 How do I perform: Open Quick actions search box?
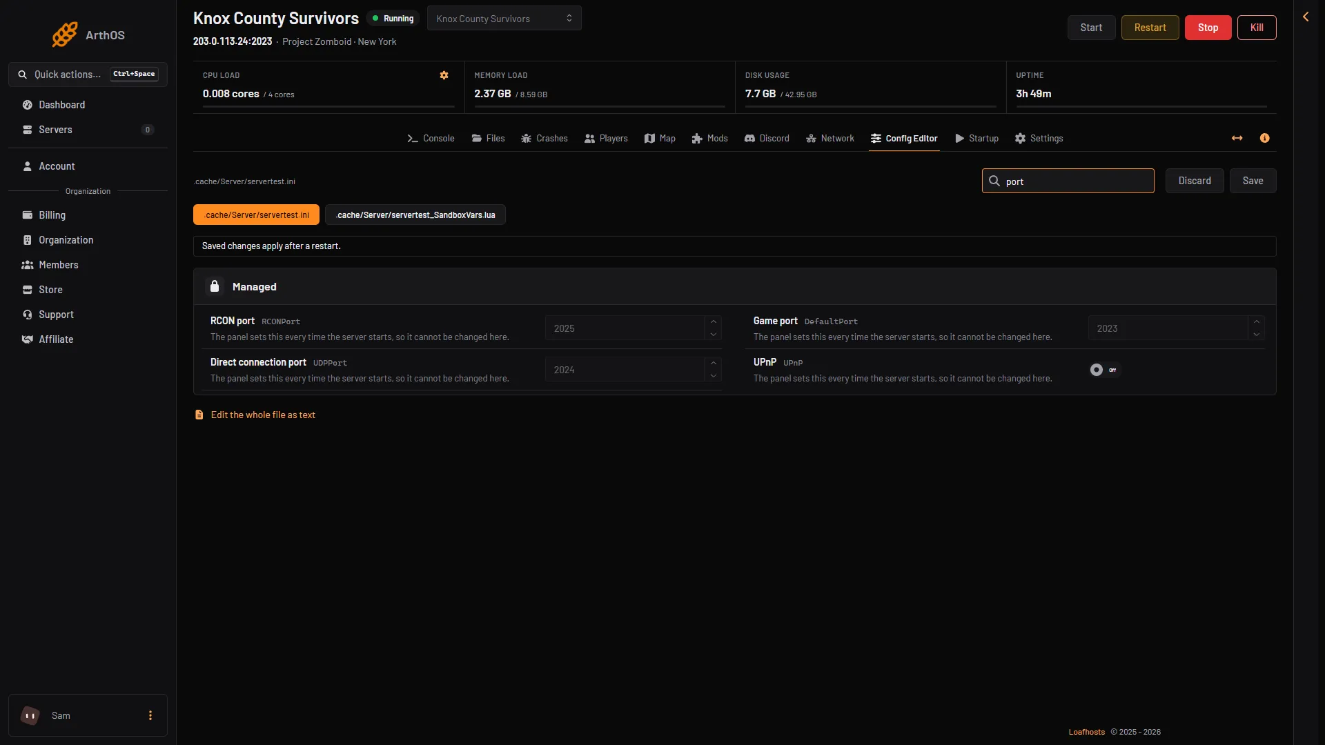pyautogui.click(x=88, y=74)
